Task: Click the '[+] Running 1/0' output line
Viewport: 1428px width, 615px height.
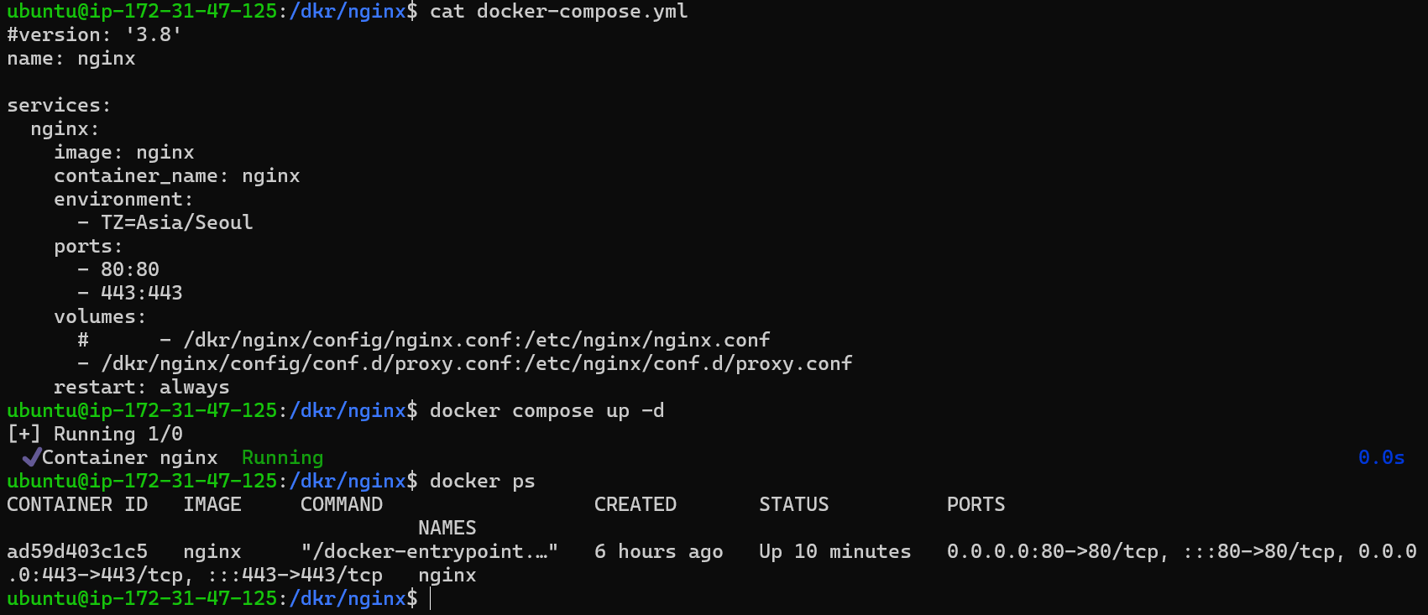Action: (x=95, y=435)
